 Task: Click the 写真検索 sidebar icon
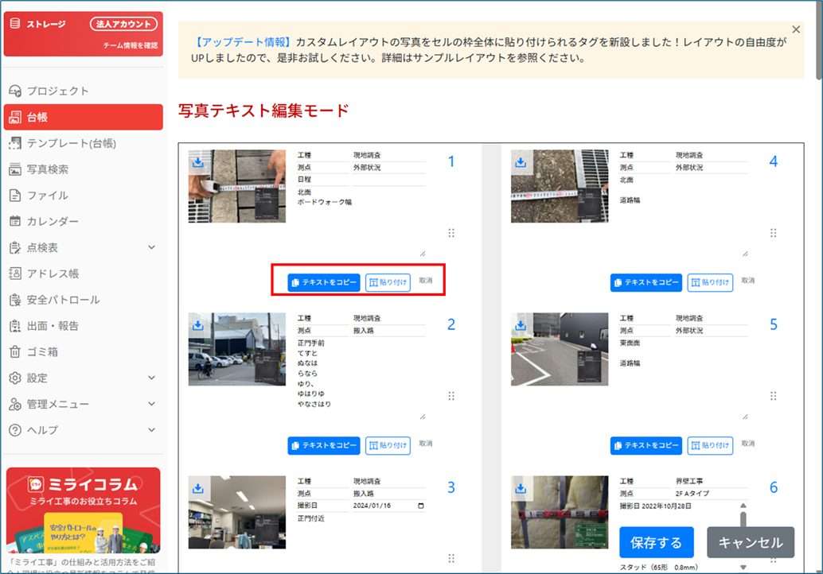15,169
